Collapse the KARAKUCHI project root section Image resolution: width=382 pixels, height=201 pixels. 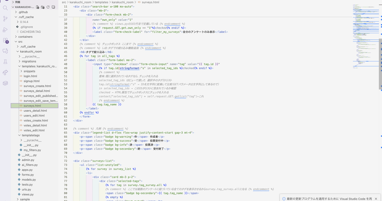[13, 7]
